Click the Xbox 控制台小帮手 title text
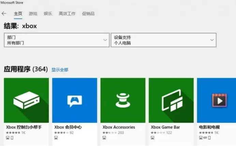This screenshot has width=236, height=146. pos(24,127)
